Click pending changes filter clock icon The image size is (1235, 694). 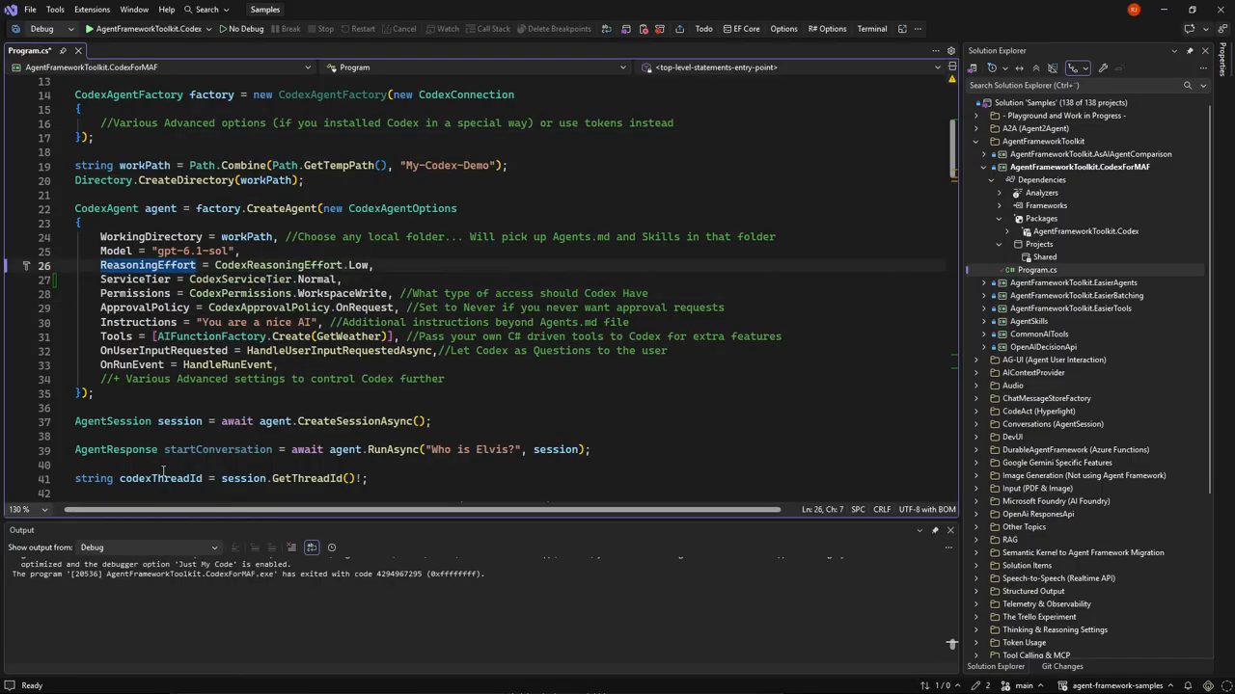[994, 67]
